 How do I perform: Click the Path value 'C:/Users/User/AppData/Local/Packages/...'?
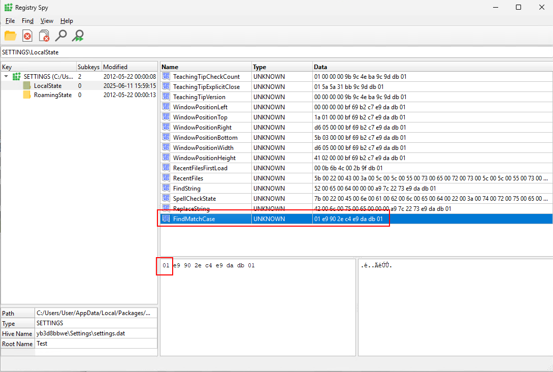[x=93, y=313]
